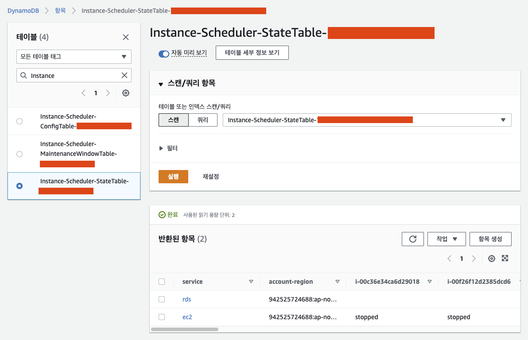Viewport: 528px width, 340px height.
Task: Open the 작업 actions dropdown
Action: 446,239
